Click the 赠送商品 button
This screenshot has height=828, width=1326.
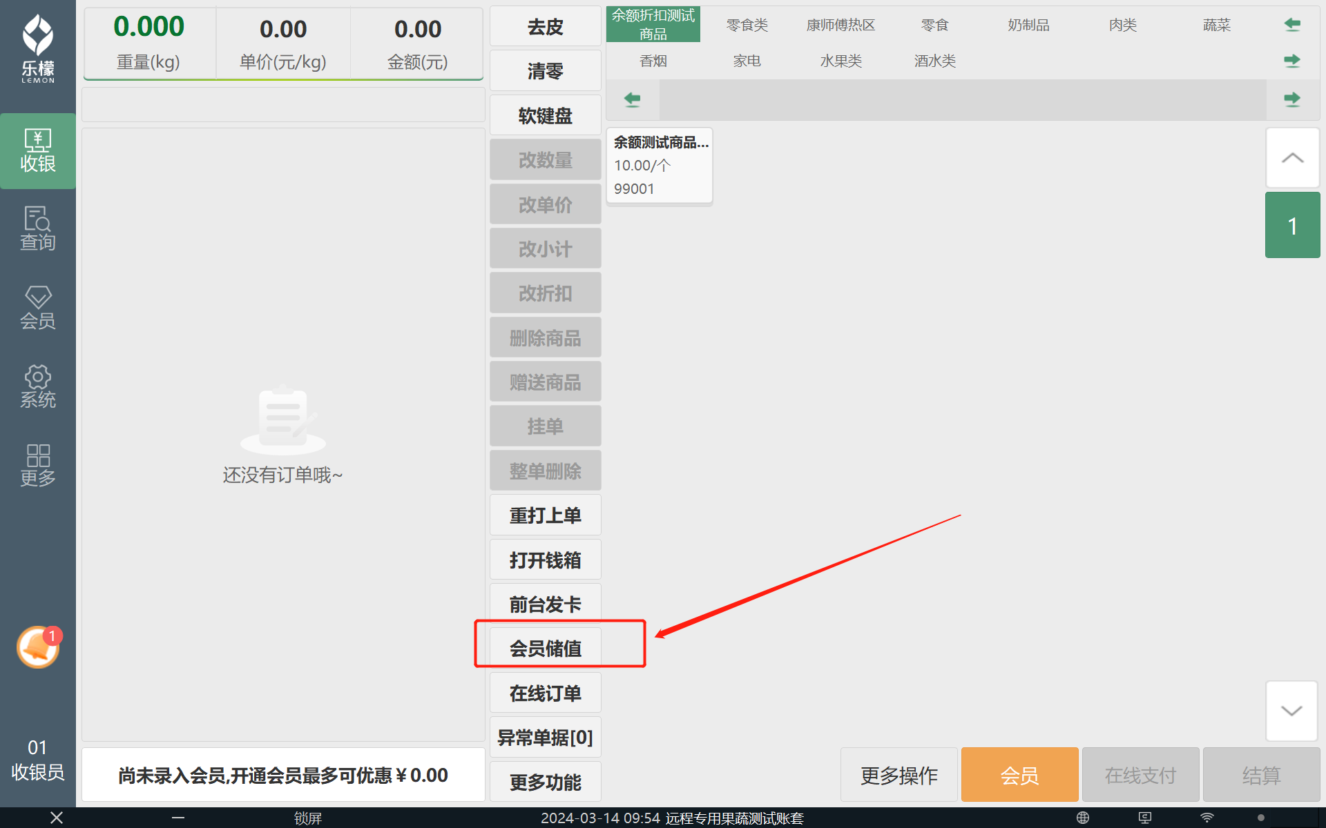coord(546,382)
